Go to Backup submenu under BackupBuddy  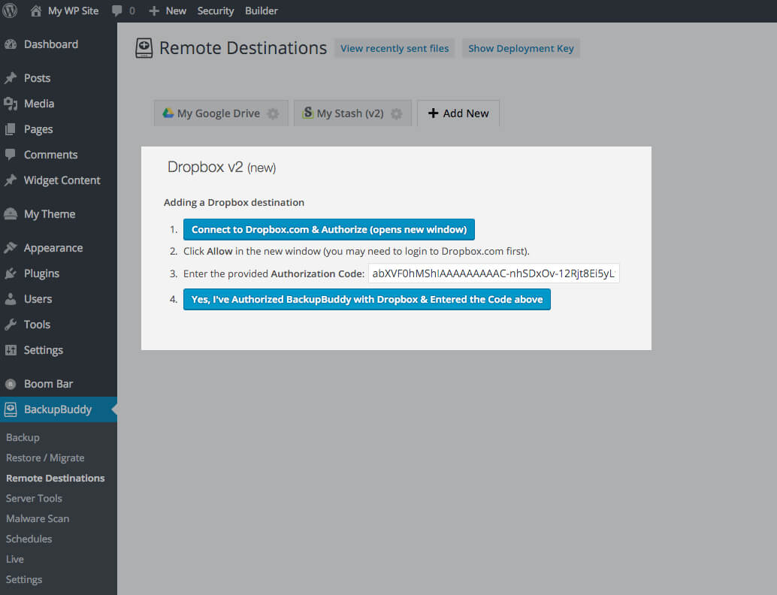(x=23, y=437)
